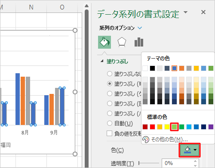Pick the green standard color

[181, 127]
